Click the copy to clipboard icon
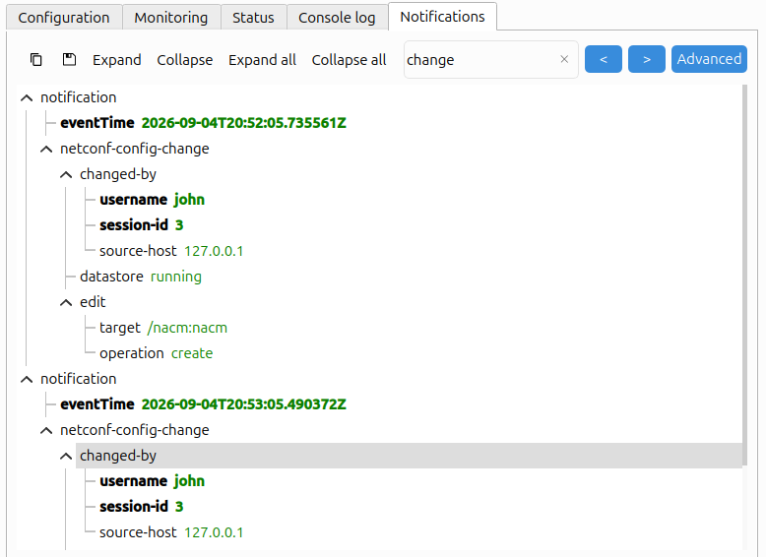Screen dimensions: 766x557 click(x=36, y=60)
